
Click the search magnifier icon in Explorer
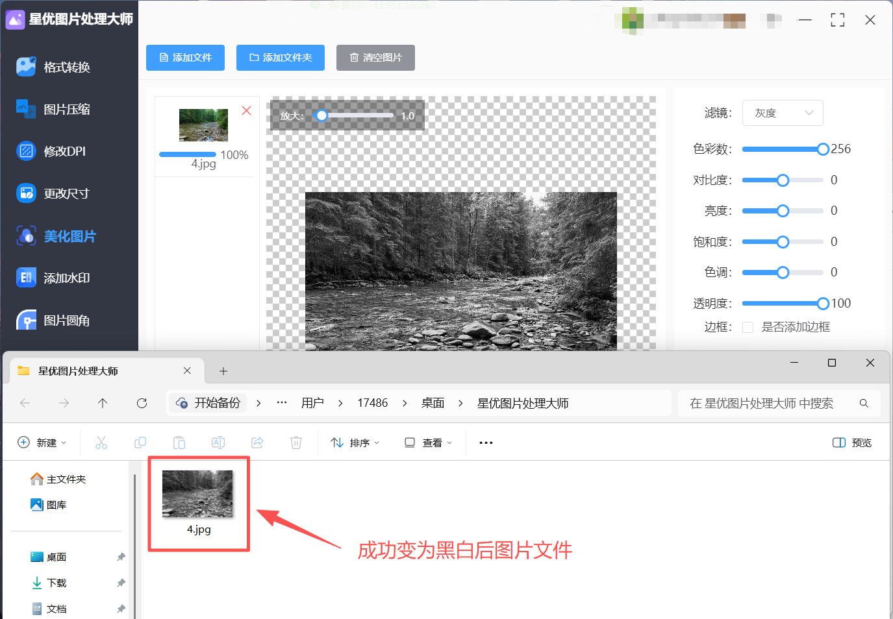(864, 403)
